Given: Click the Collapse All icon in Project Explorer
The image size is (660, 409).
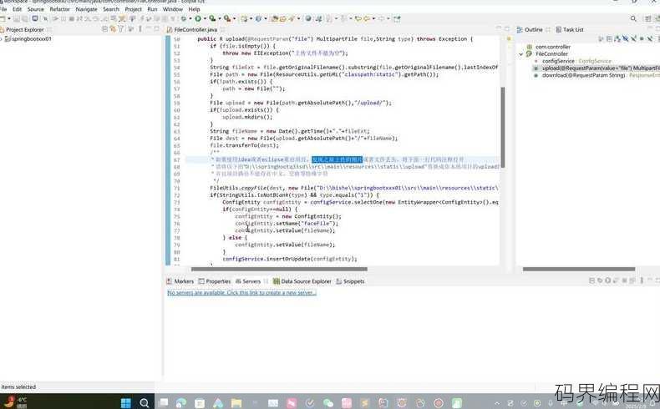Looking at the screenshot, I should pyautogui.click(x=104, y=29).
